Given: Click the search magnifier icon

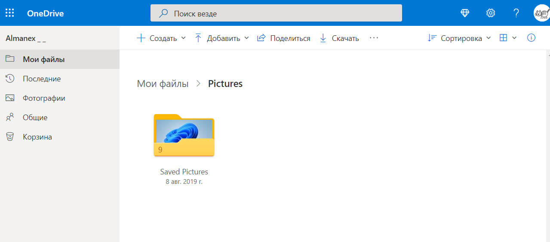Looking at the screenshot, I should tap(163, 13).
